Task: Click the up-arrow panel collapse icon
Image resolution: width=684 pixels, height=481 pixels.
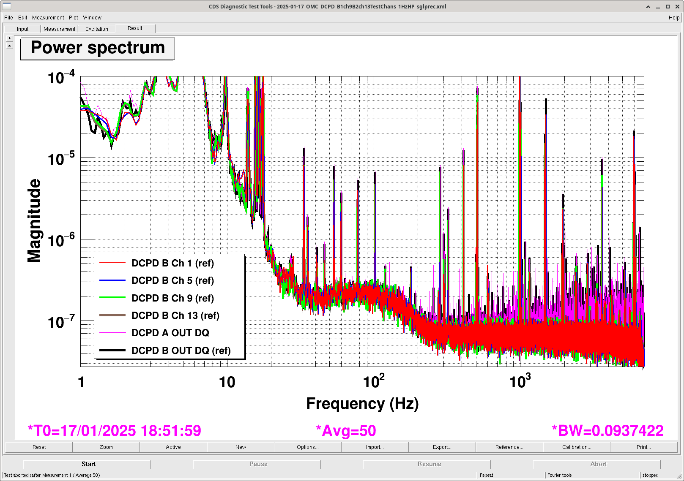Action: tap(10, 45)
